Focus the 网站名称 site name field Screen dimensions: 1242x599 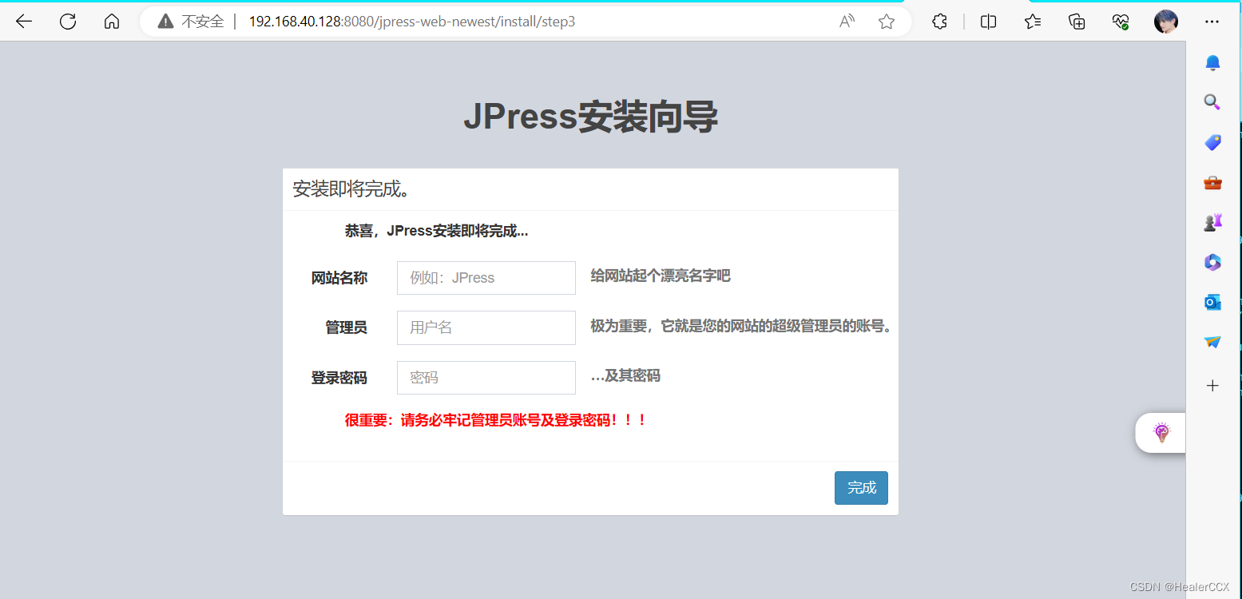486,278
